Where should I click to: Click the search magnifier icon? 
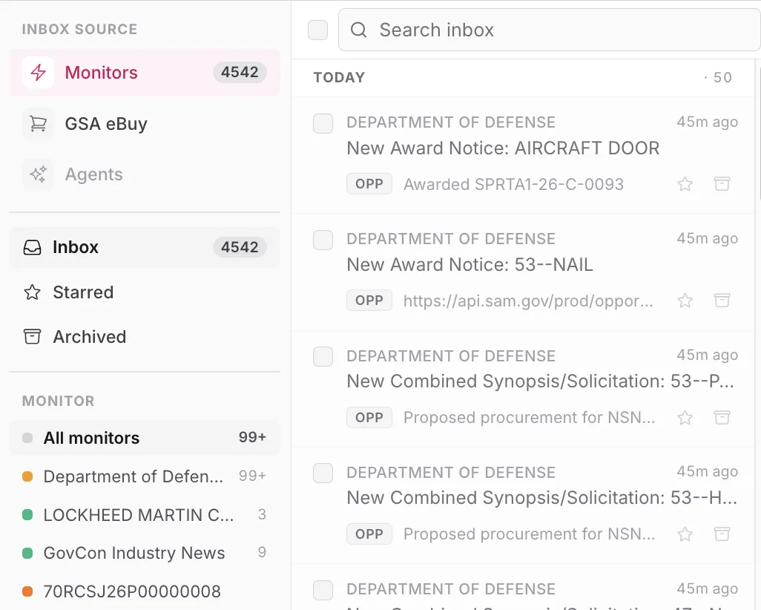pos(359,30)
